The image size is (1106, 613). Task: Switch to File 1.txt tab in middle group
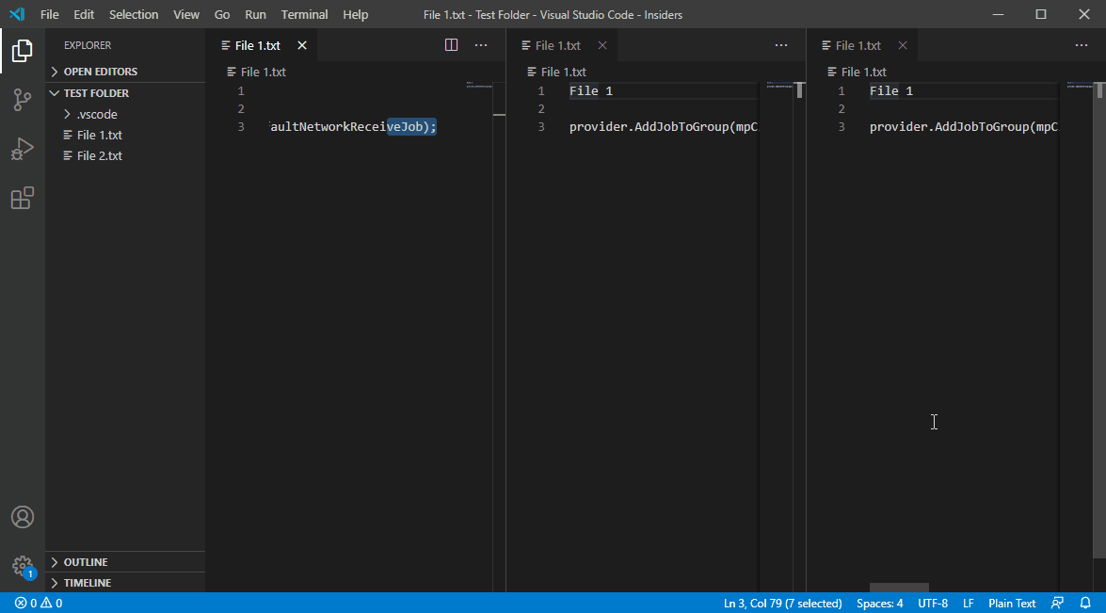tap(557, 44)
